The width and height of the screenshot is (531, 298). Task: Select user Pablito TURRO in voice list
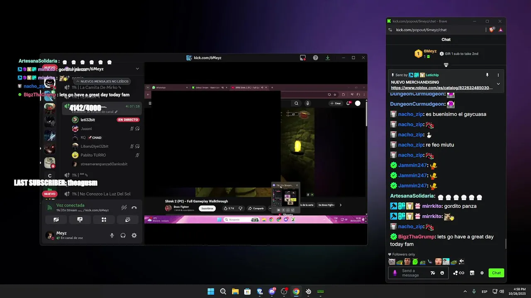93,155
